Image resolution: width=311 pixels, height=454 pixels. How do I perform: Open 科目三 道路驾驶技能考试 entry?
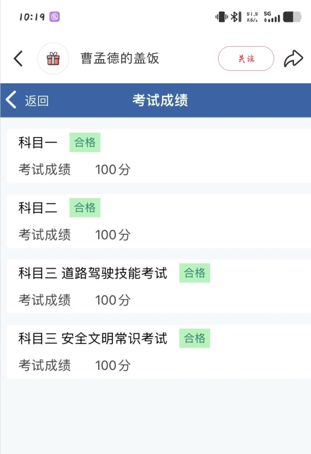158,287
